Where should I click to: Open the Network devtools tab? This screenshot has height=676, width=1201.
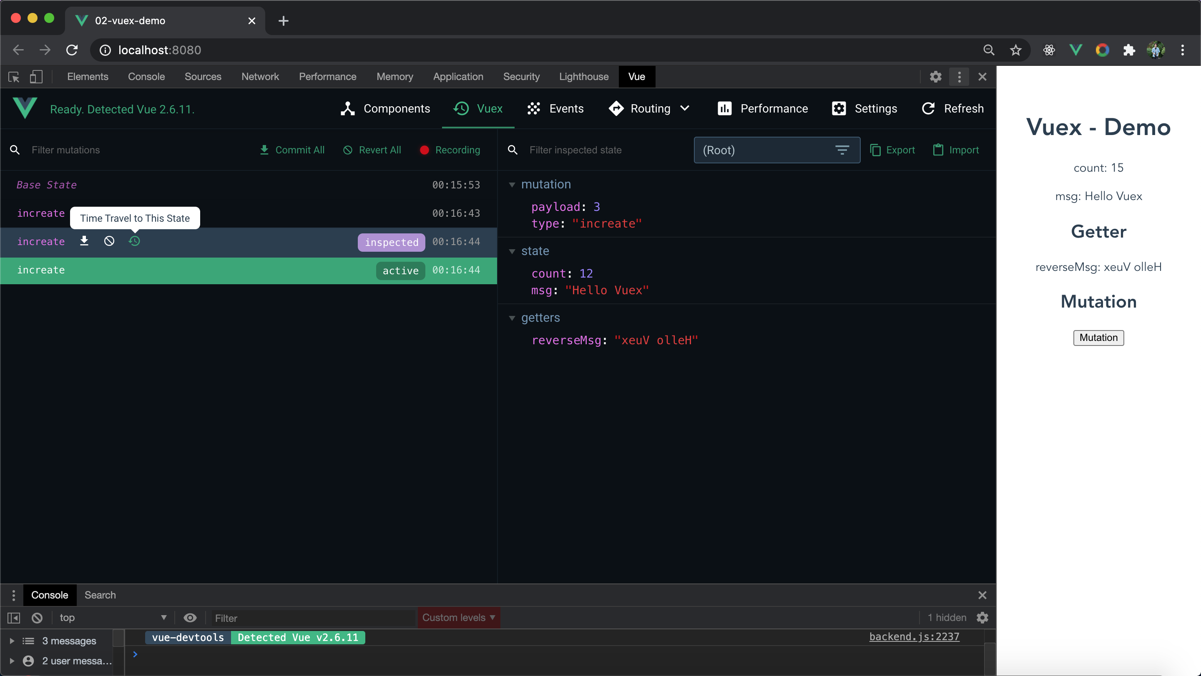tap(260, 77)
